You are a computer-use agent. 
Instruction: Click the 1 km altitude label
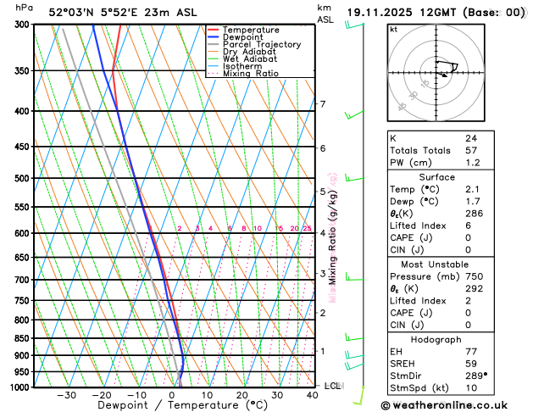(x=322, y=351)
